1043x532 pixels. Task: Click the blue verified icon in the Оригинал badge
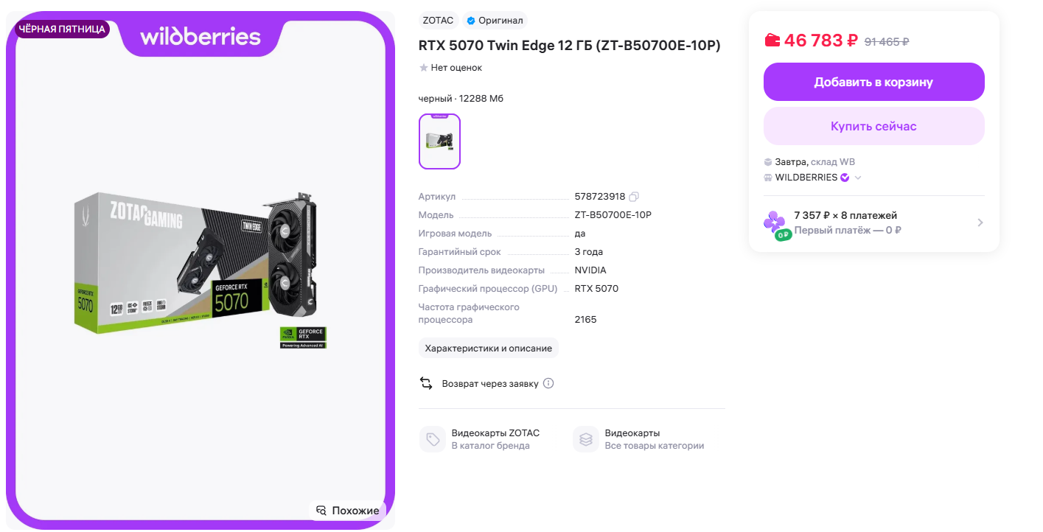tap(471, 21)
